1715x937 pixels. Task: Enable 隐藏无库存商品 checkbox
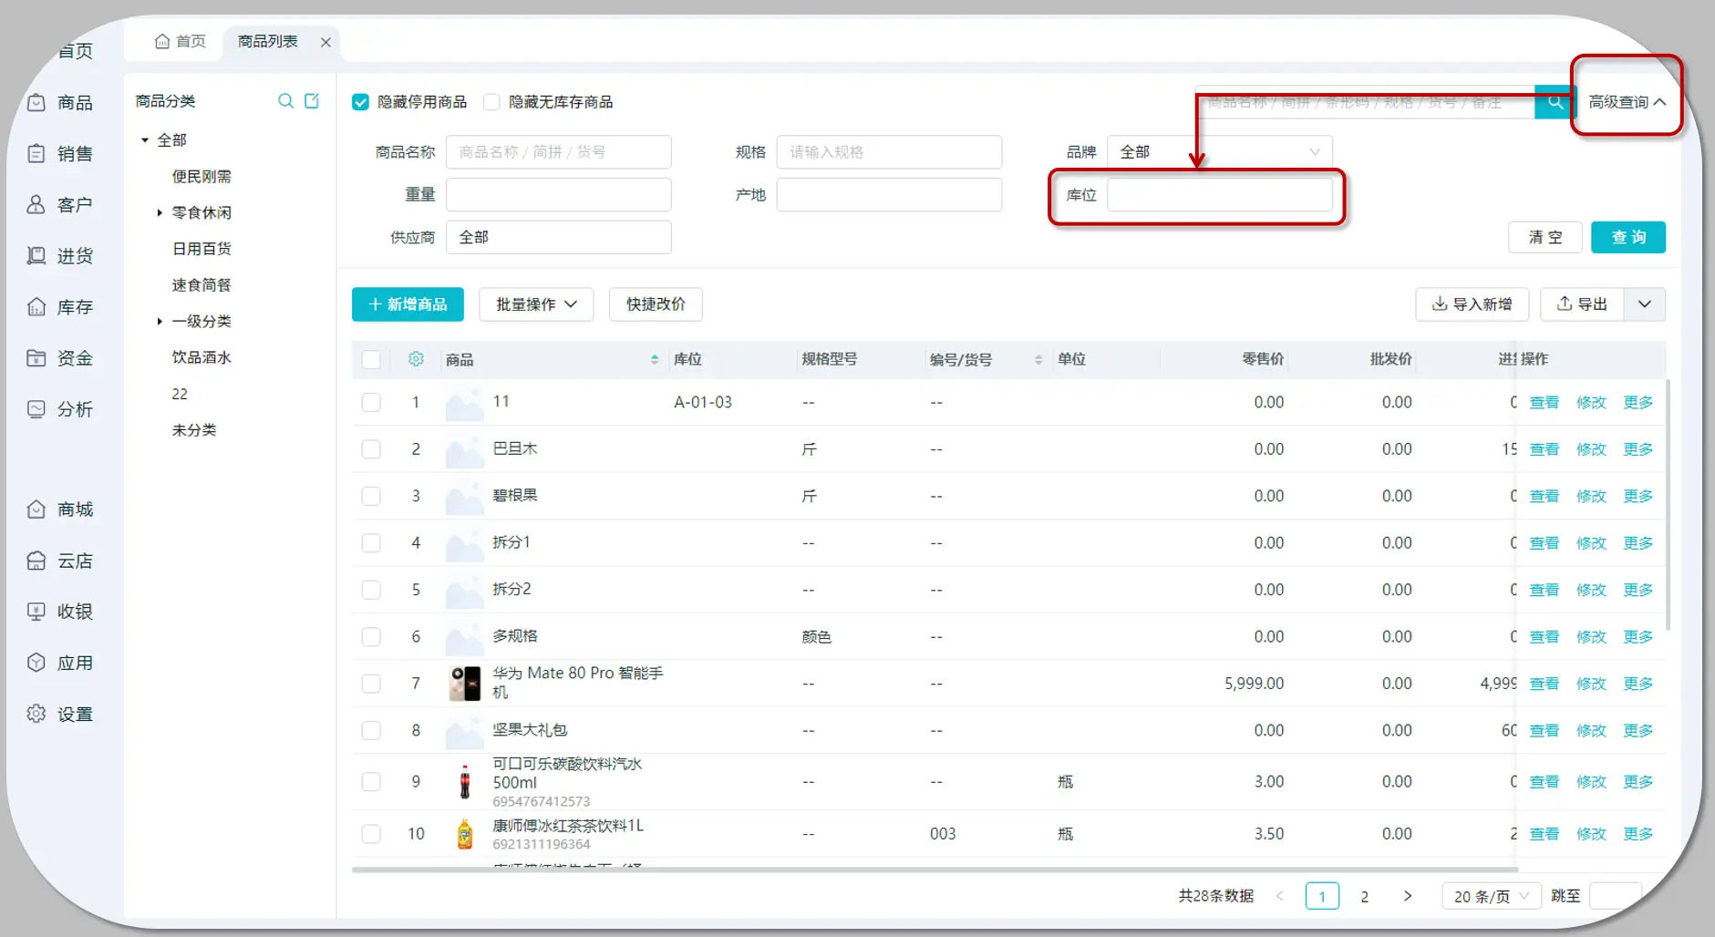pos(492,102)
